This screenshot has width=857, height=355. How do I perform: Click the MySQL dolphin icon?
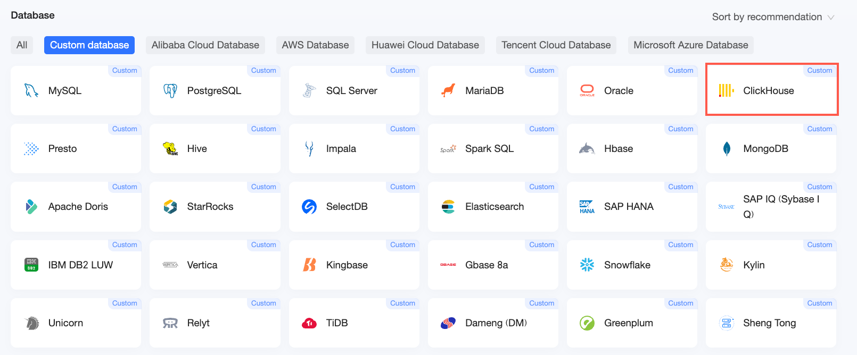pyautogui.click(x=31, y=90)
